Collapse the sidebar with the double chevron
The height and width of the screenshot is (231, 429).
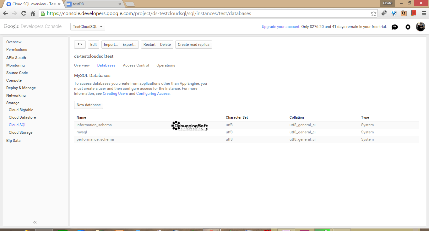tap(35, 222)
